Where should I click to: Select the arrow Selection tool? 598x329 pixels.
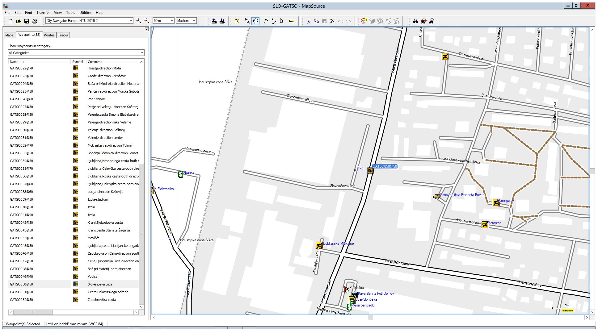click(282, 21)
